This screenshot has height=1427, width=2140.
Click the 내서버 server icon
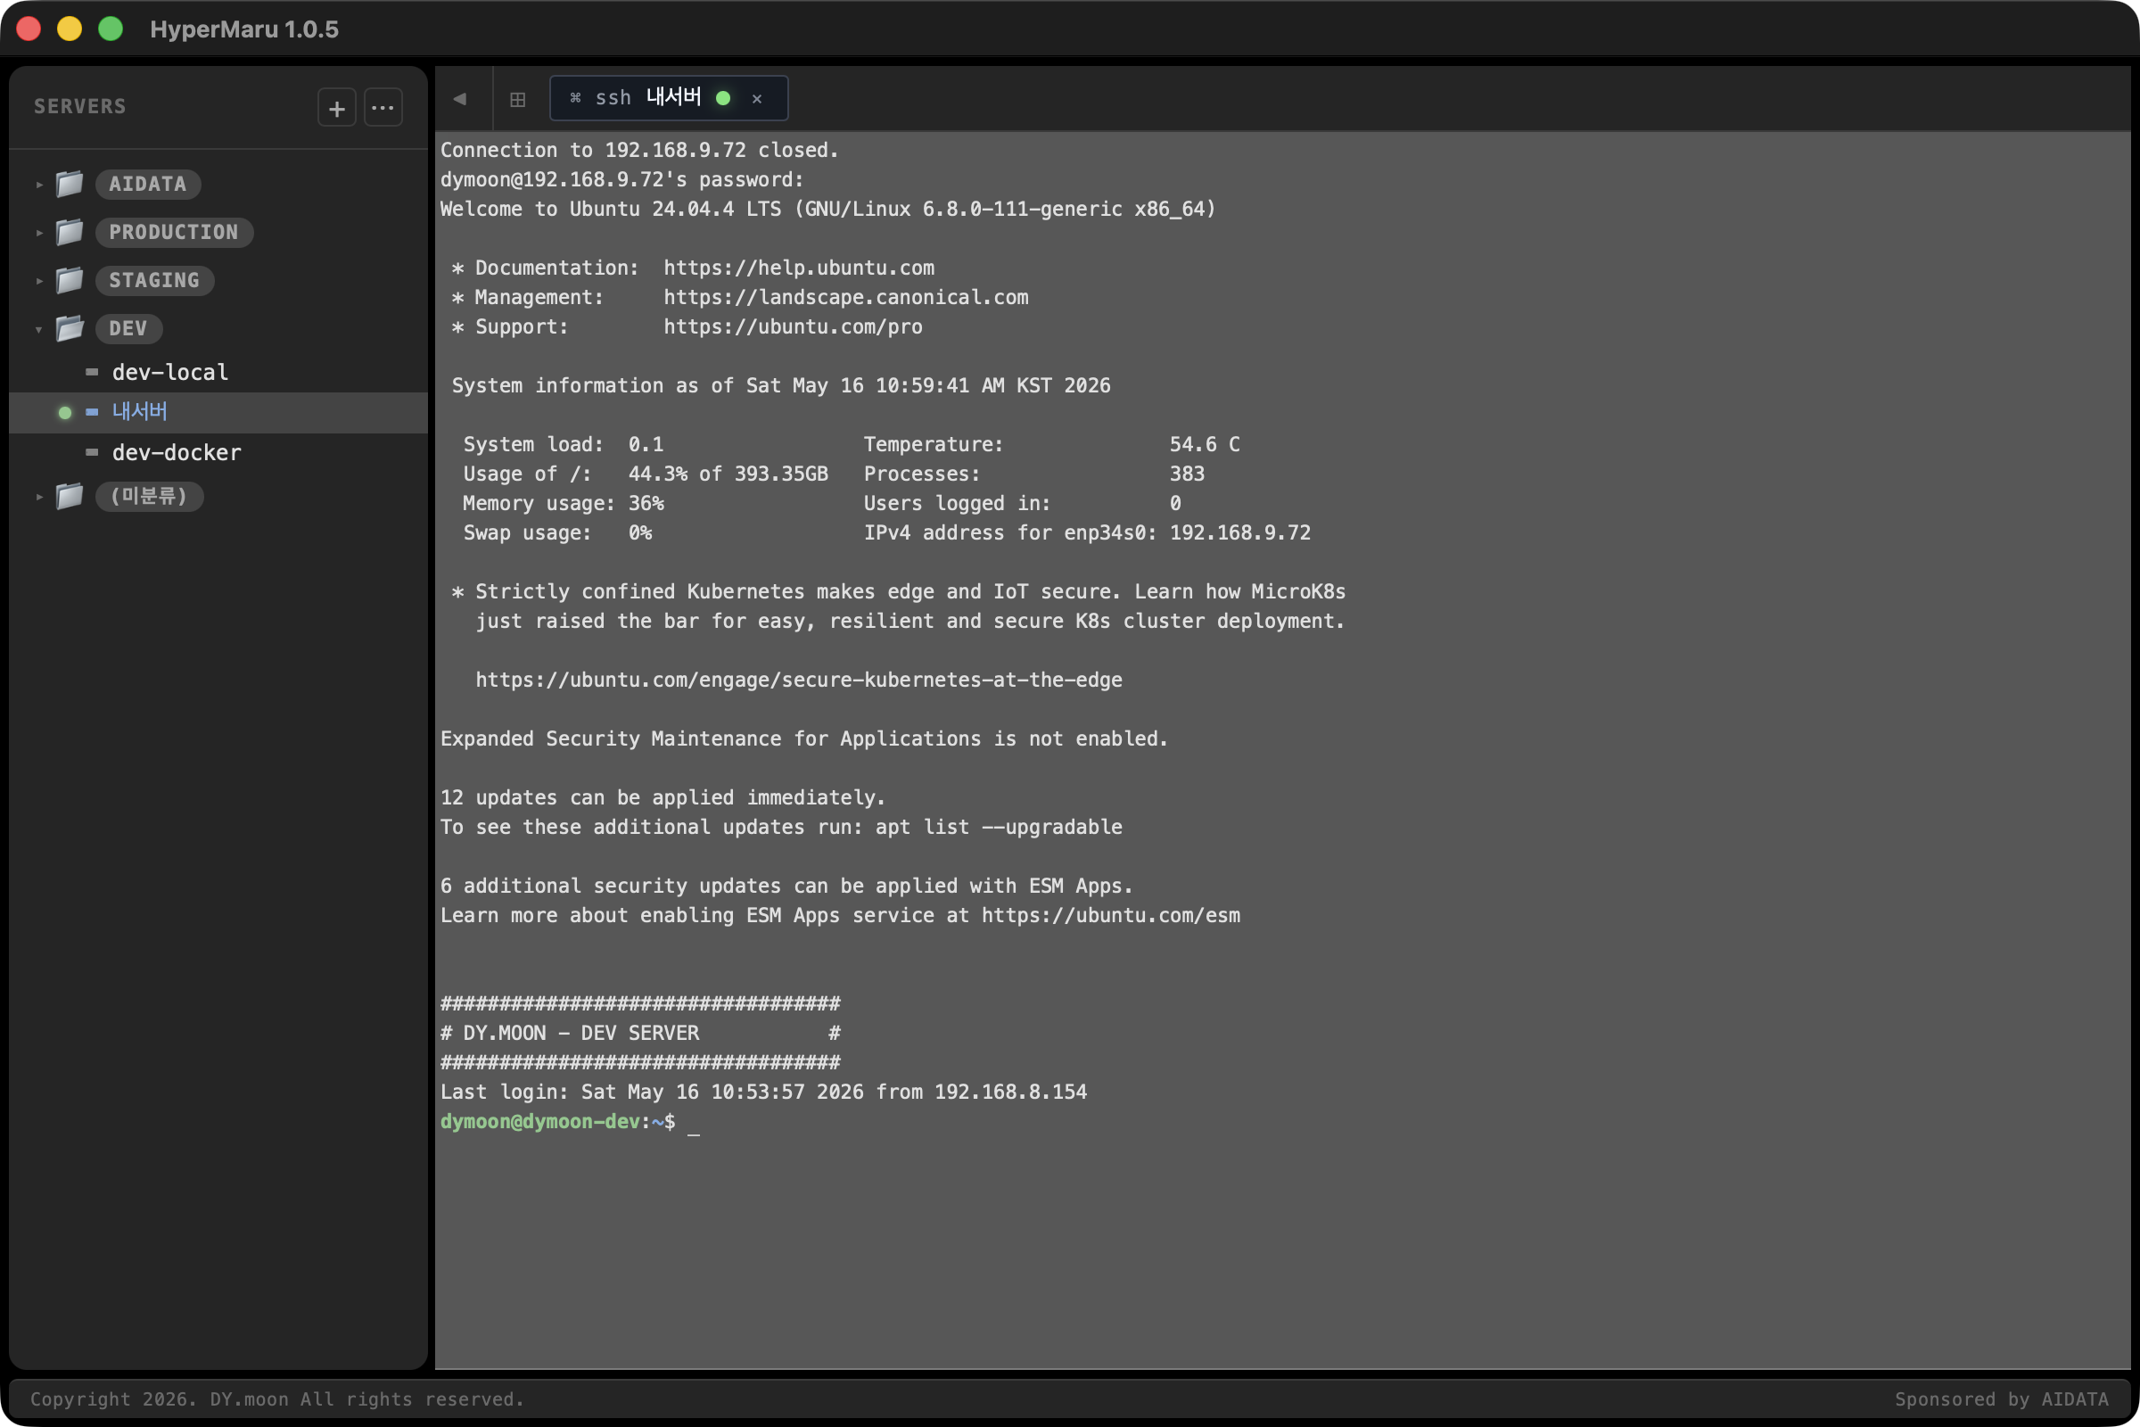point(92,412)
